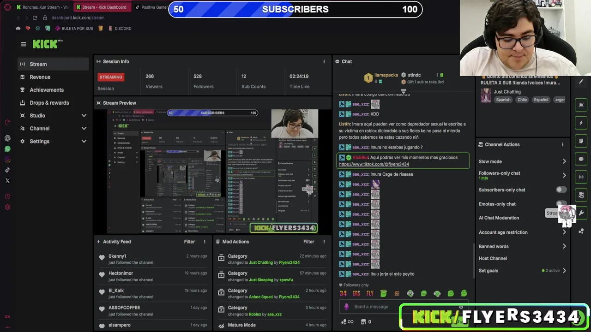The width and height of the screenshot is (591, 332).
Task: Open the Kick hamburger menu
Action: pos(24,44)
